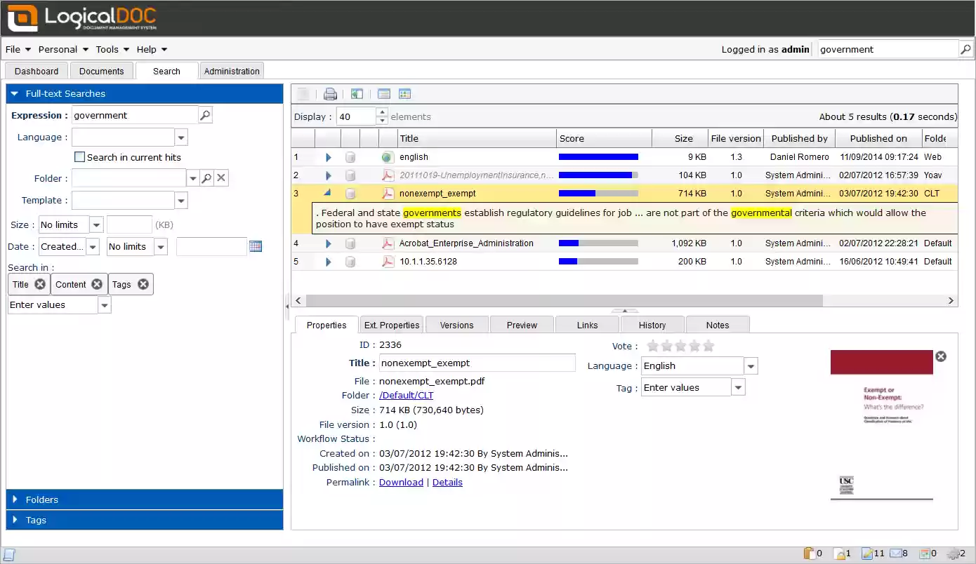The image size is (976, 564).
Task: Remove the Content search filter chip
Action: click(97, 284)
